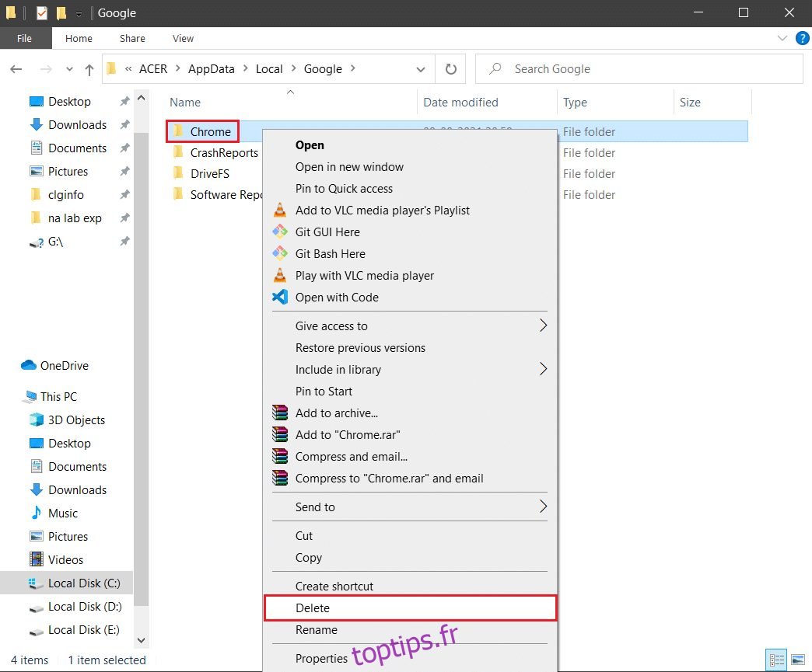The height and width of the screenshot is (672, 812).
Task: Click Add to "Chrome.rar" icon
Action: tap(280, 434)
